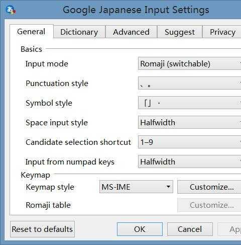The image size is (241, 245).
Task: Switch to the Suggest tab
Action: tap(180, 32)
